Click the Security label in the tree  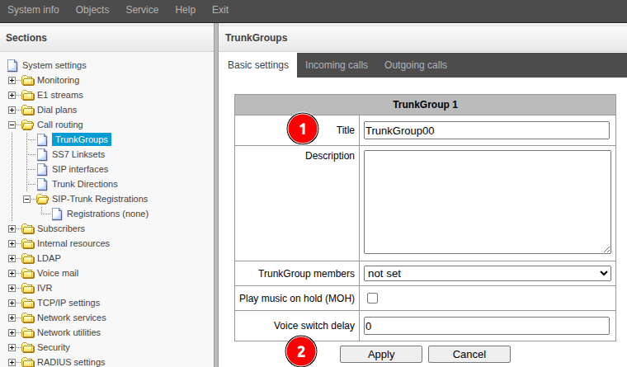click(54, 347)
